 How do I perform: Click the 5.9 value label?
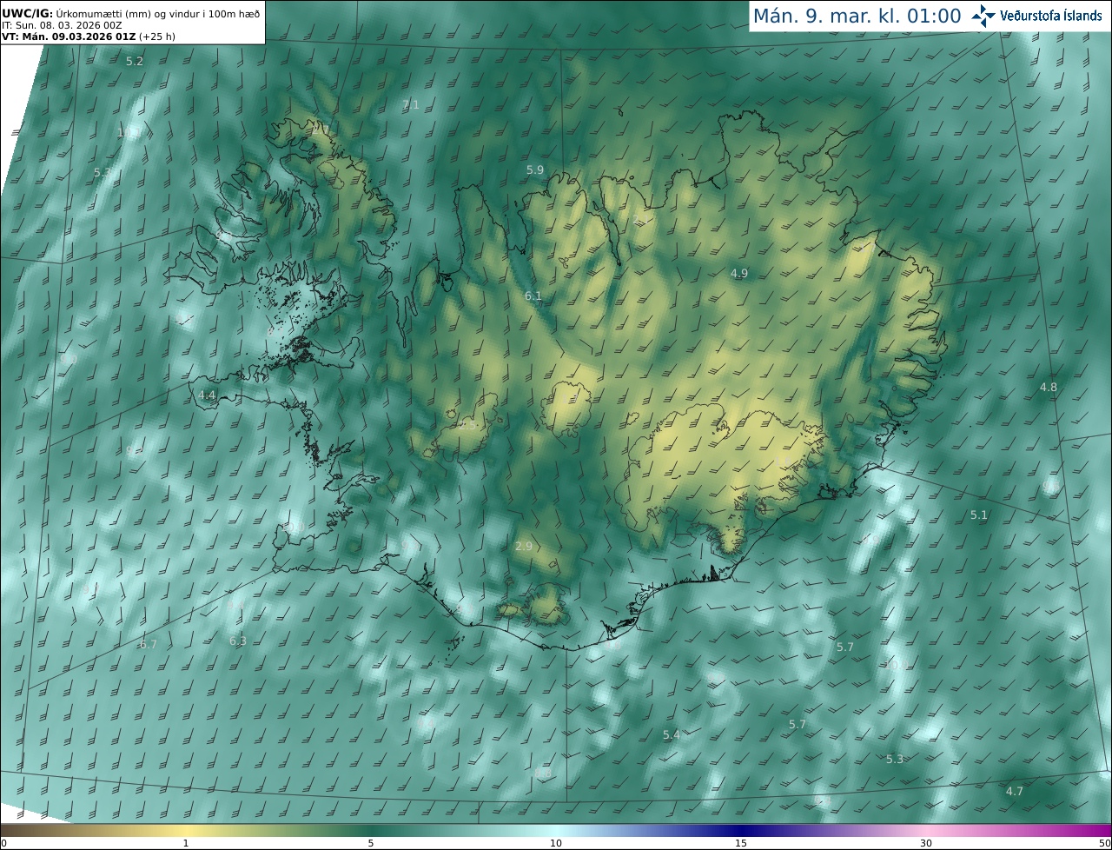coord(535,170)
